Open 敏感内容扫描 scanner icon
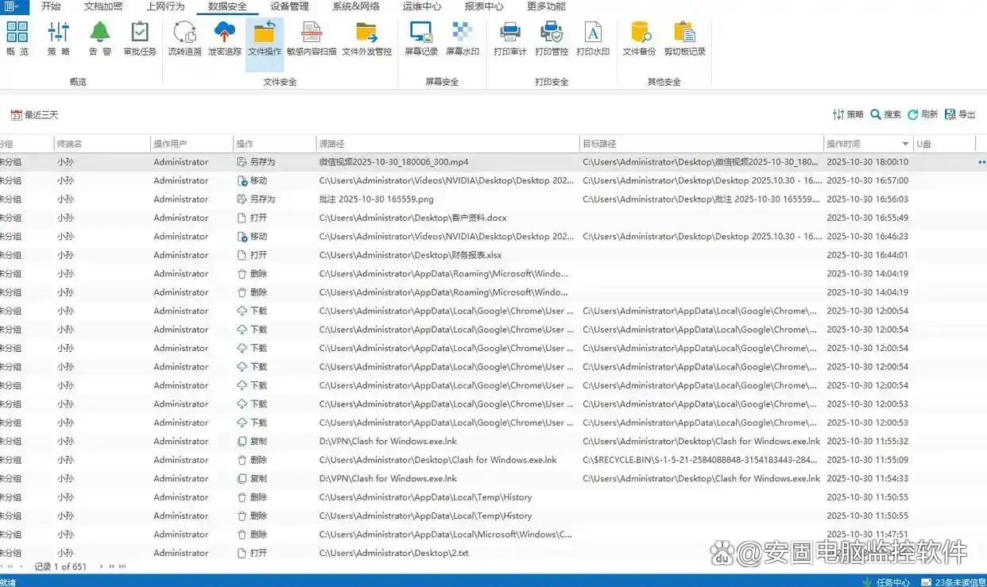This screenshot has width=987, height=587. click(312, 33)
